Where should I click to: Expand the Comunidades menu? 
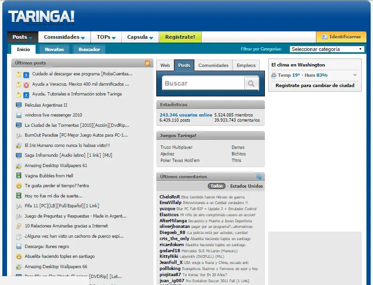(64, 37)
